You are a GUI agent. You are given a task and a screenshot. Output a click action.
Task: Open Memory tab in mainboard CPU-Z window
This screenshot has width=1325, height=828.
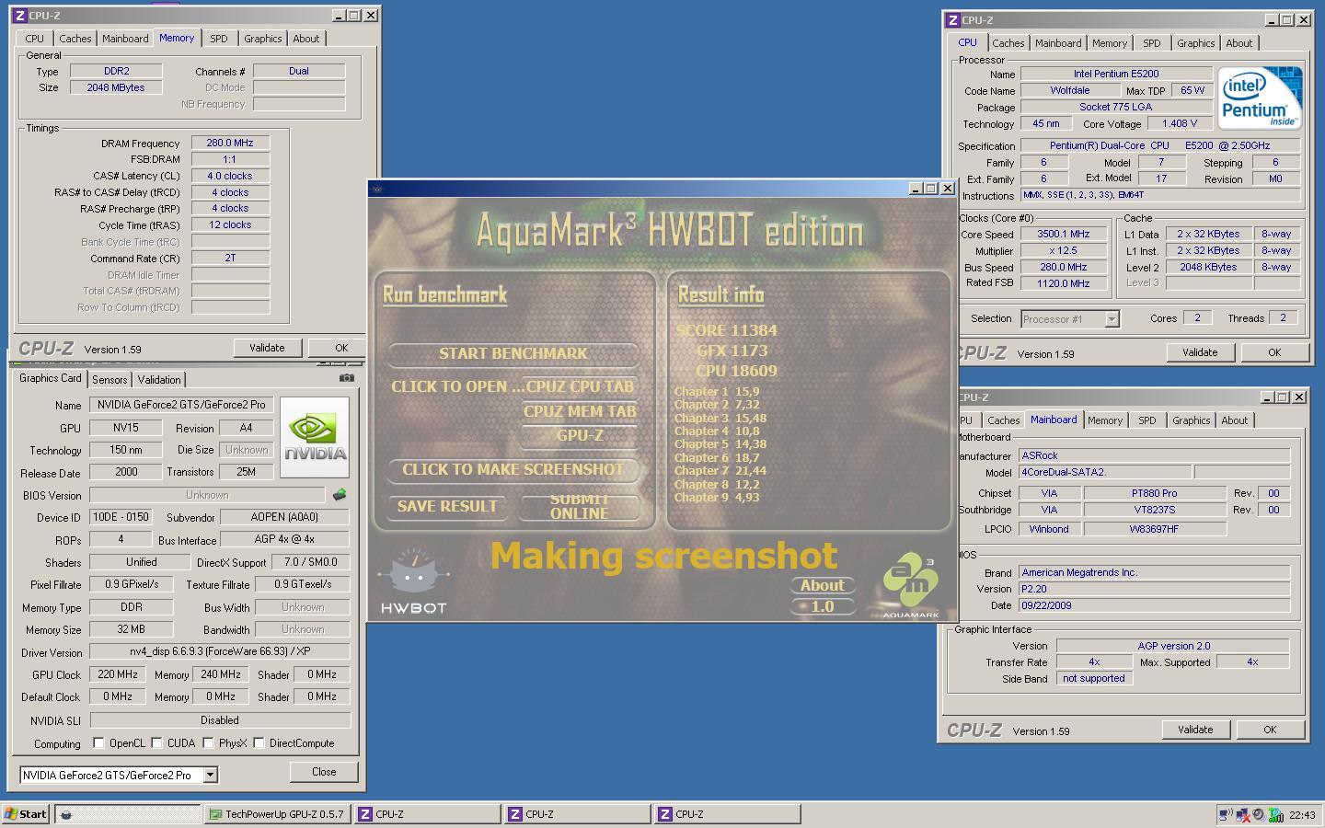[1104, 420]
